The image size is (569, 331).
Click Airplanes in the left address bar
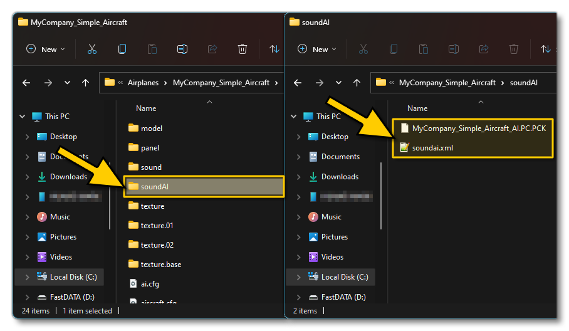(143, 82)
